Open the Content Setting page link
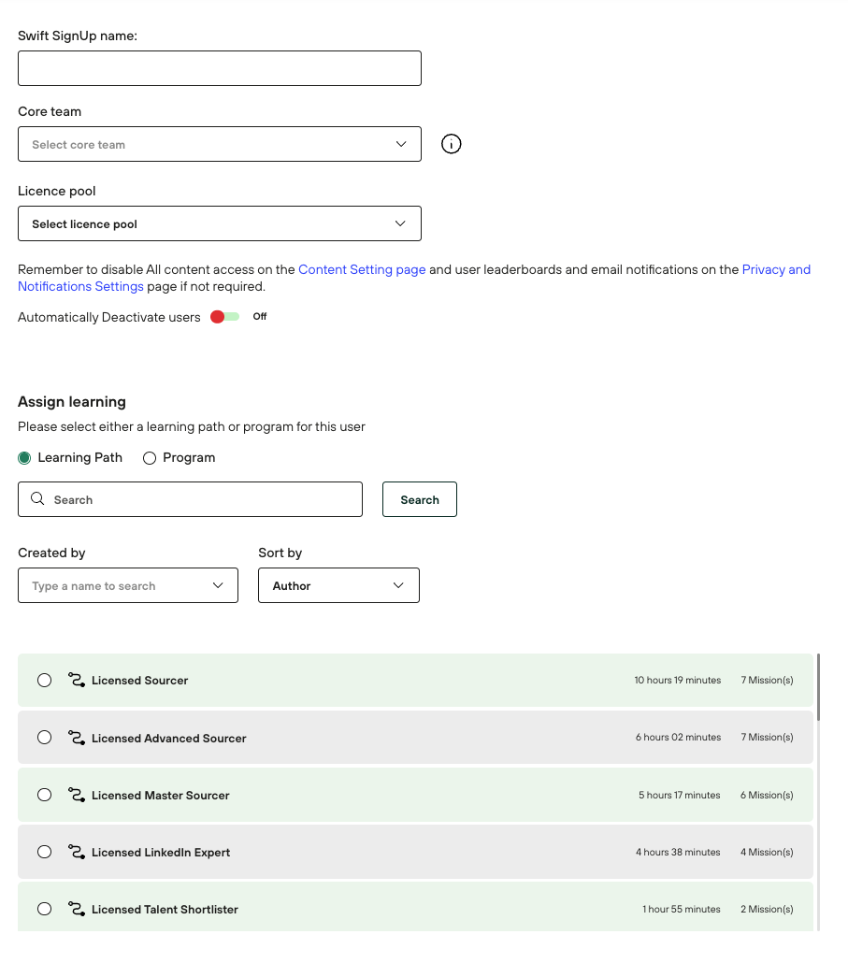 [x=362, y=269]
